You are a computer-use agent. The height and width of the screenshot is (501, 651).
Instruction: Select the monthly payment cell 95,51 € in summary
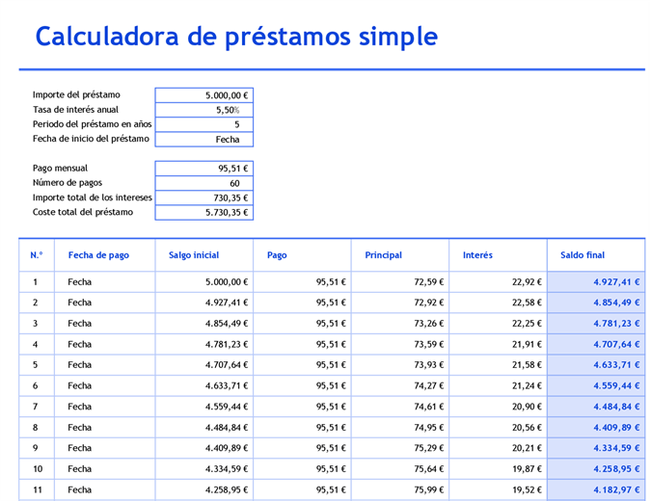point(203,169)
